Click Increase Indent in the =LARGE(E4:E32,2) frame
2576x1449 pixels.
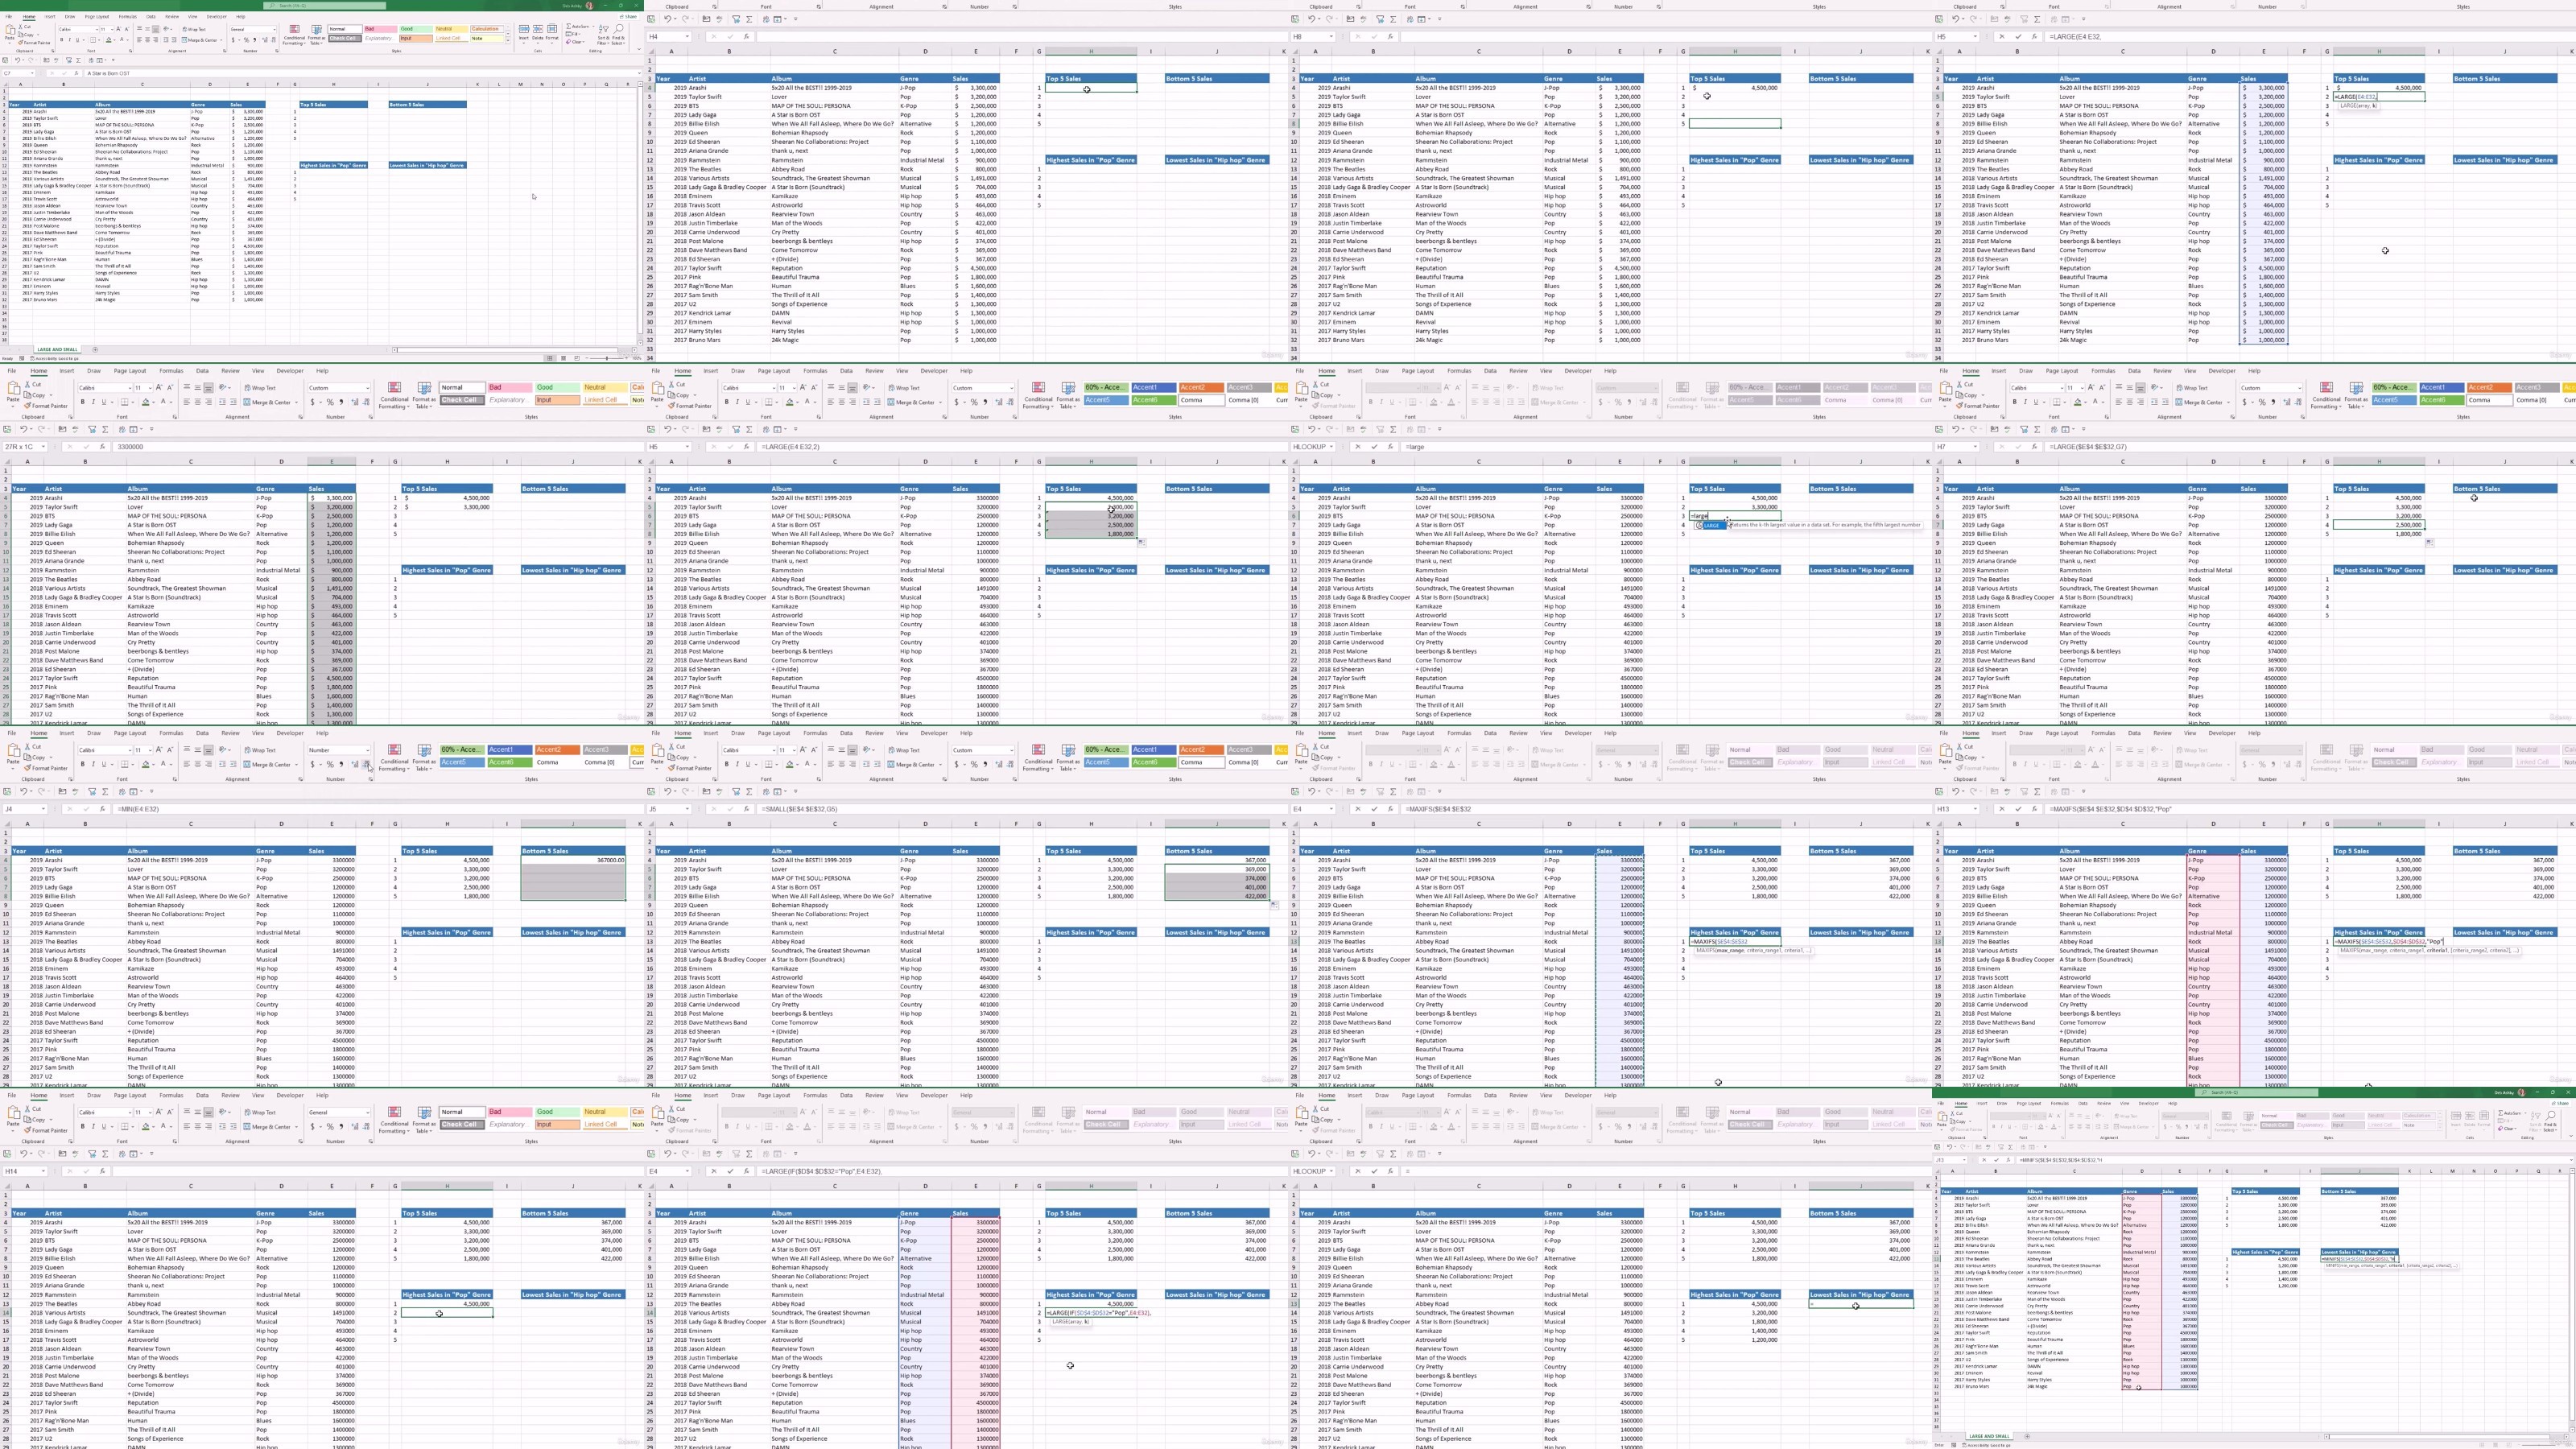coord(877,402)
